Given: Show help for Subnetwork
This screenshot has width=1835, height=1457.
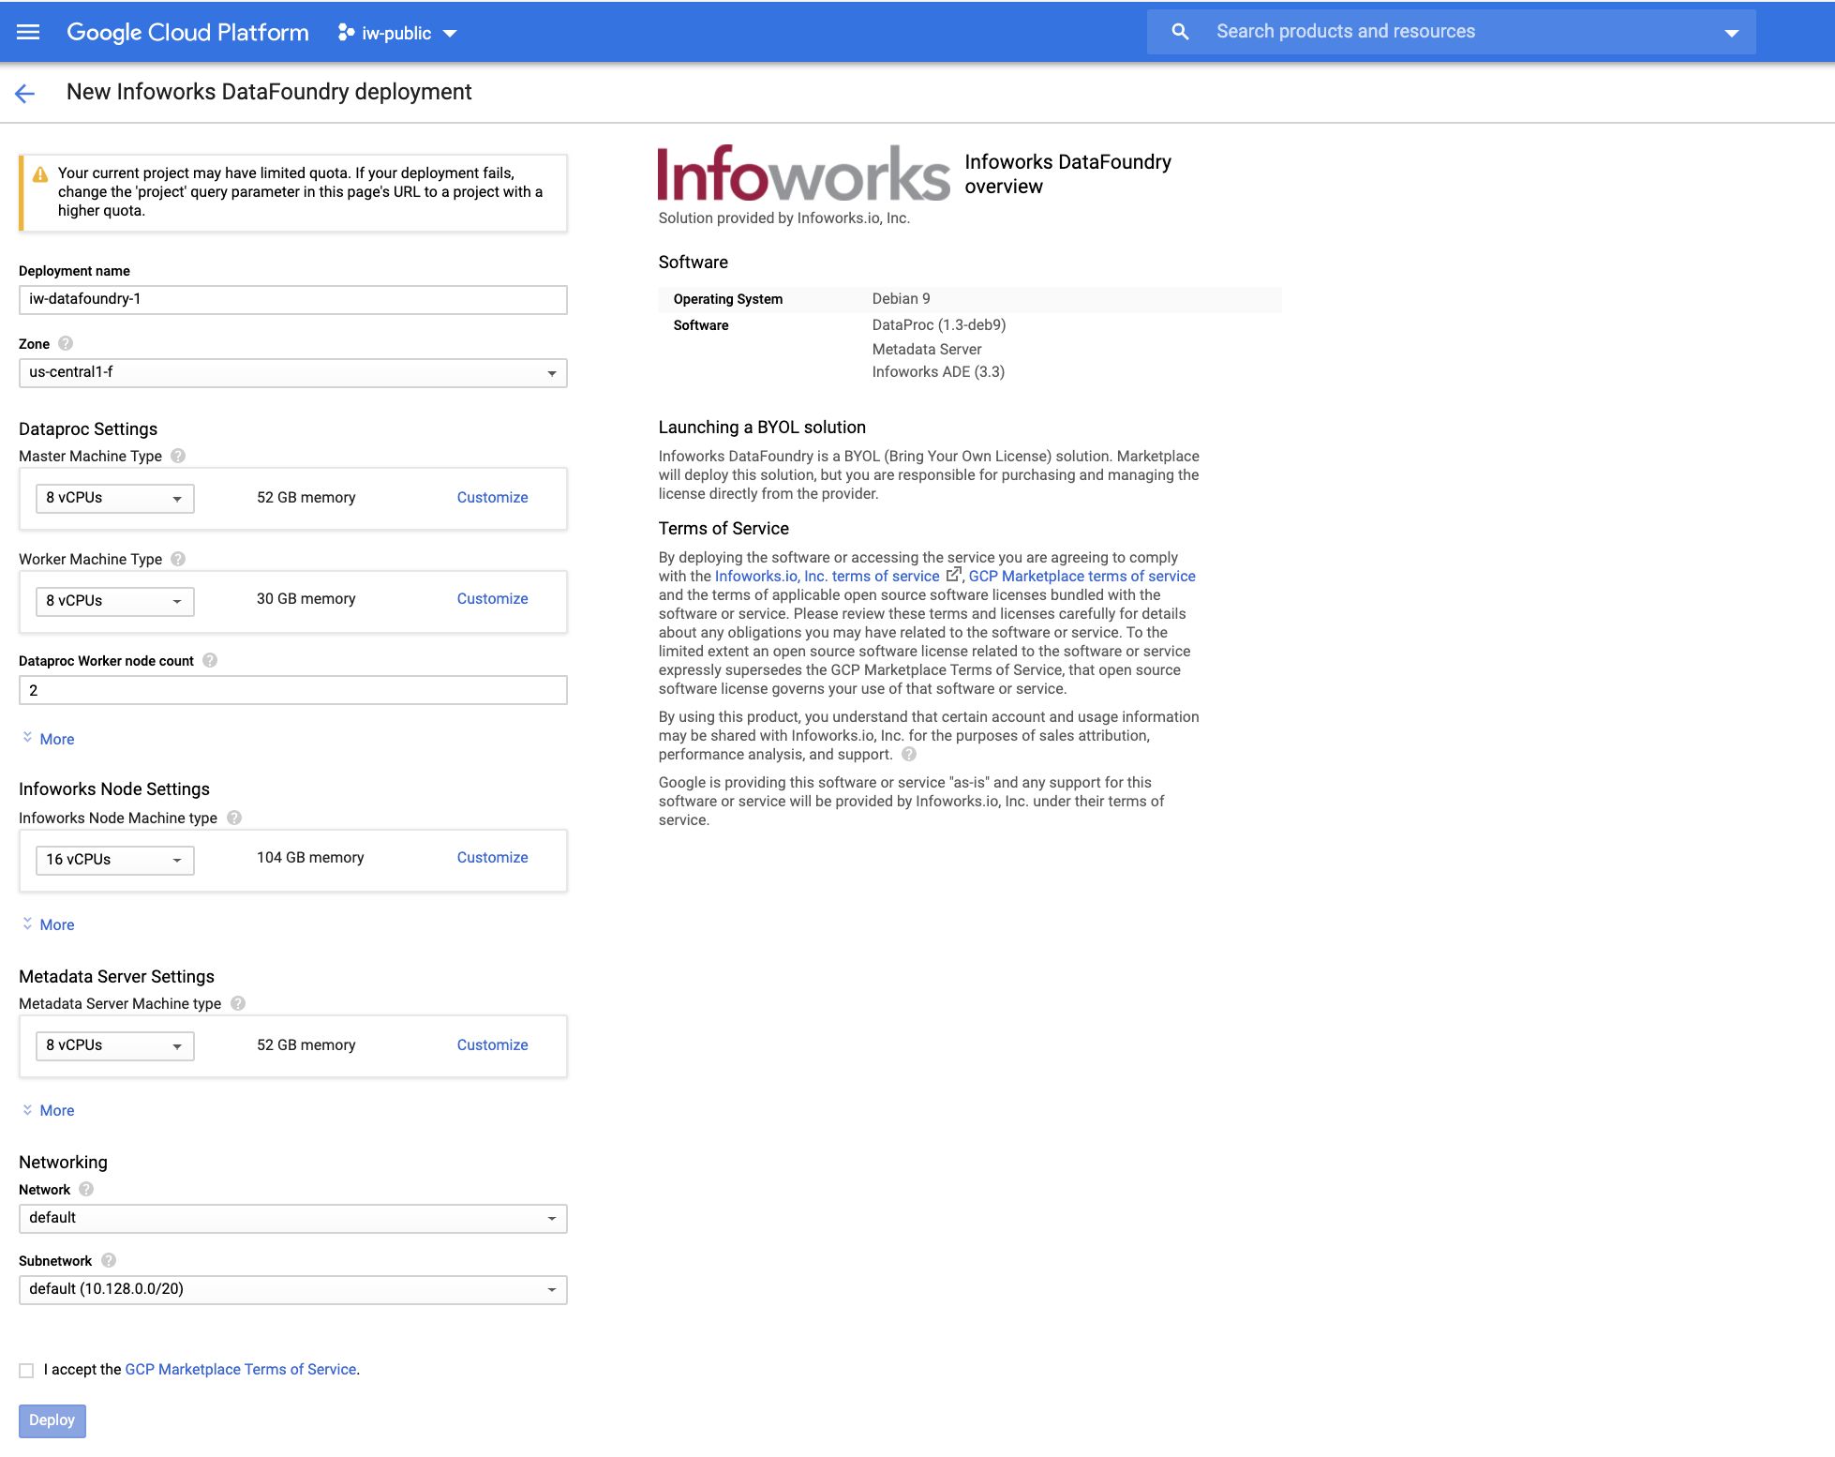Looking at the screenshot, I should pos(109,1260).
